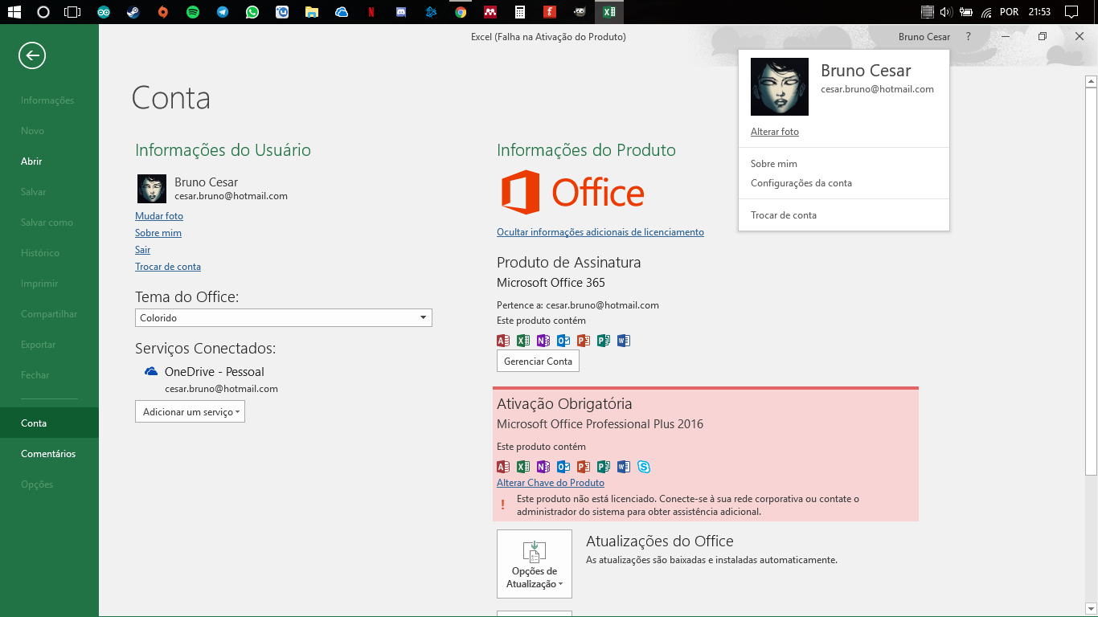Open the help question mark in title bar
The height and width of the screenshot is (617, 1098).
coord(969,36)
